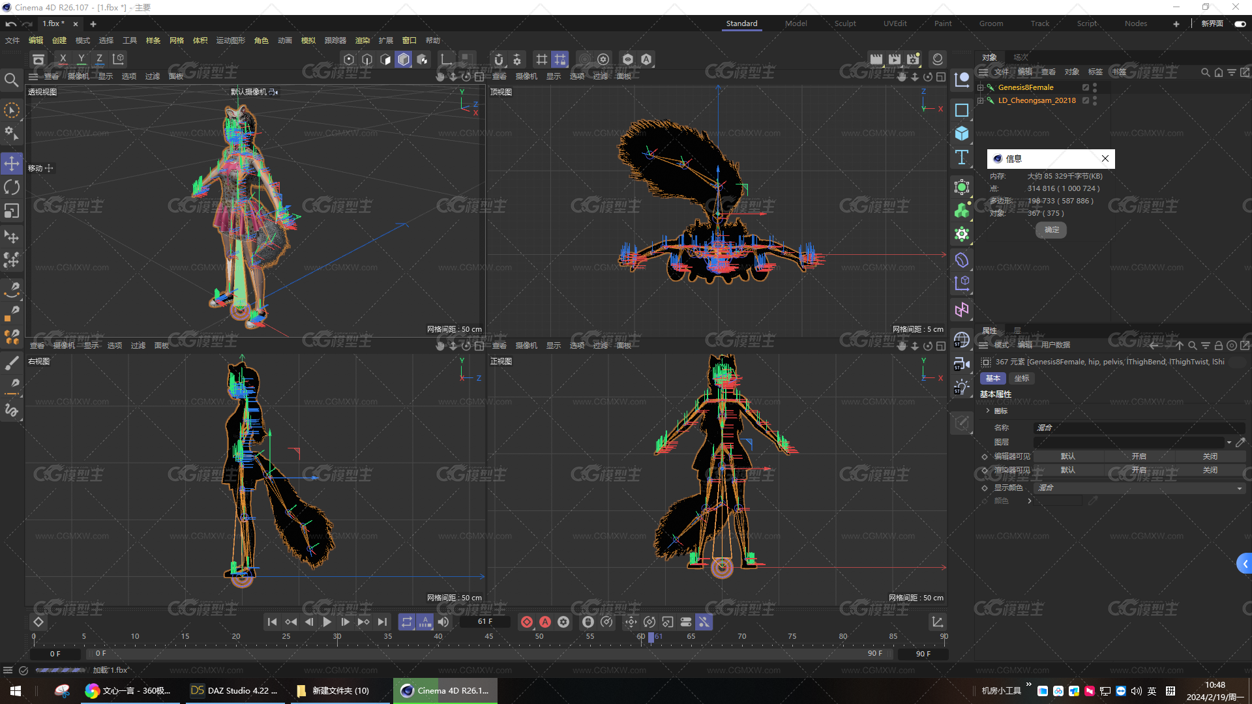
Task: Click the timeline range bar end handle
Action: click(x=890, y=653)
